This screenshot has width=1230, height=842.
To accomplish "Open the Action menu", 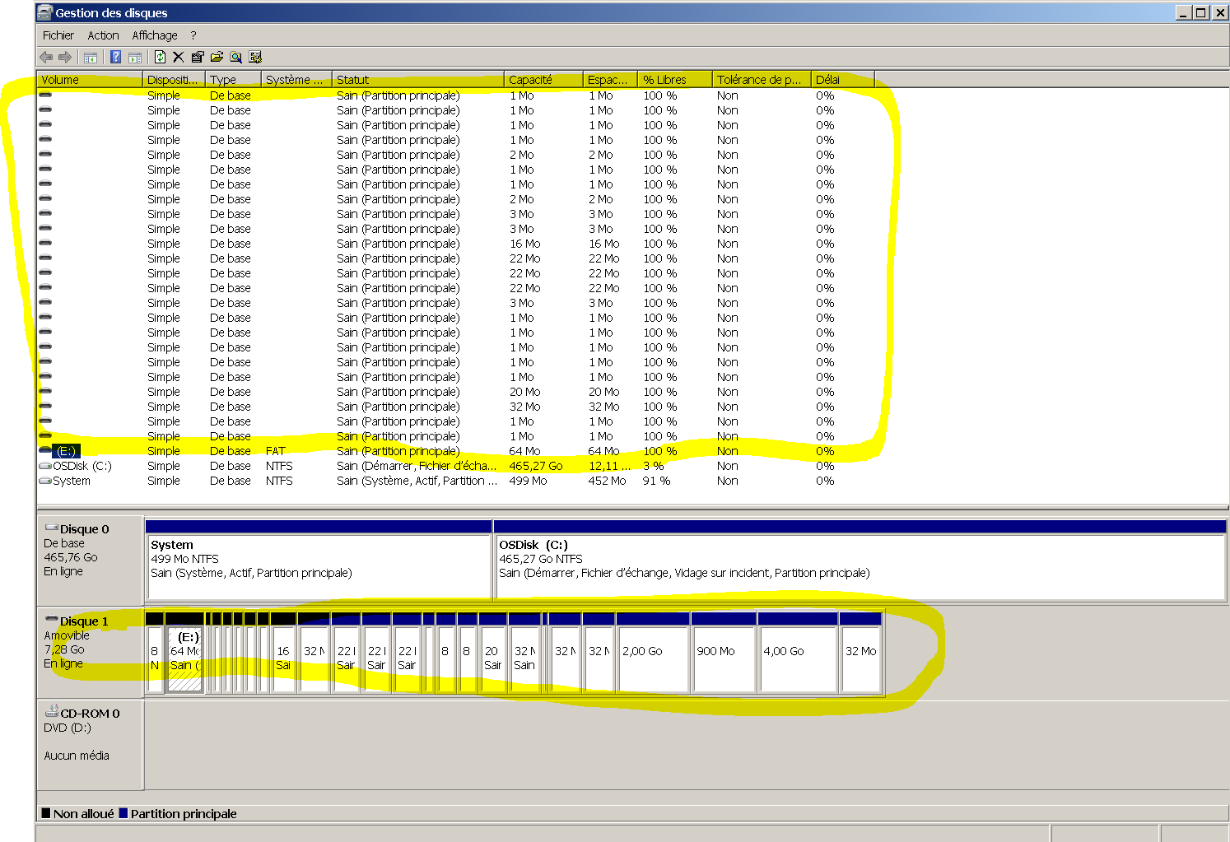I will [103, 35].
